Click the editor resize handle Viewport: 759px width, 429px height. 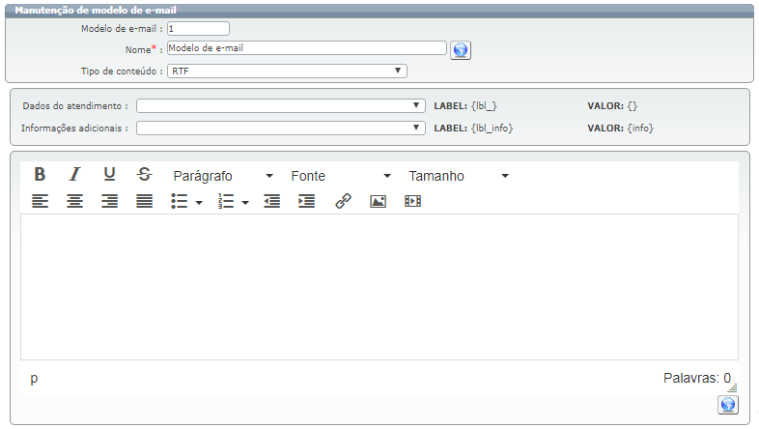[x=733, y=387]
